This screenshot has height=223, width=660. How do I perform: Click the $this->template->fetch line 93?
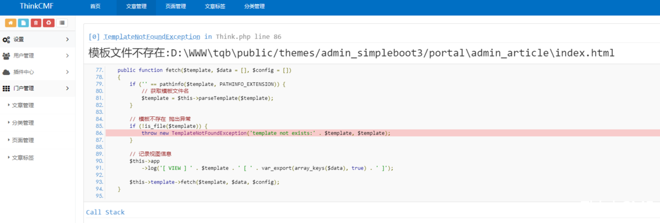tap(205, 182)
